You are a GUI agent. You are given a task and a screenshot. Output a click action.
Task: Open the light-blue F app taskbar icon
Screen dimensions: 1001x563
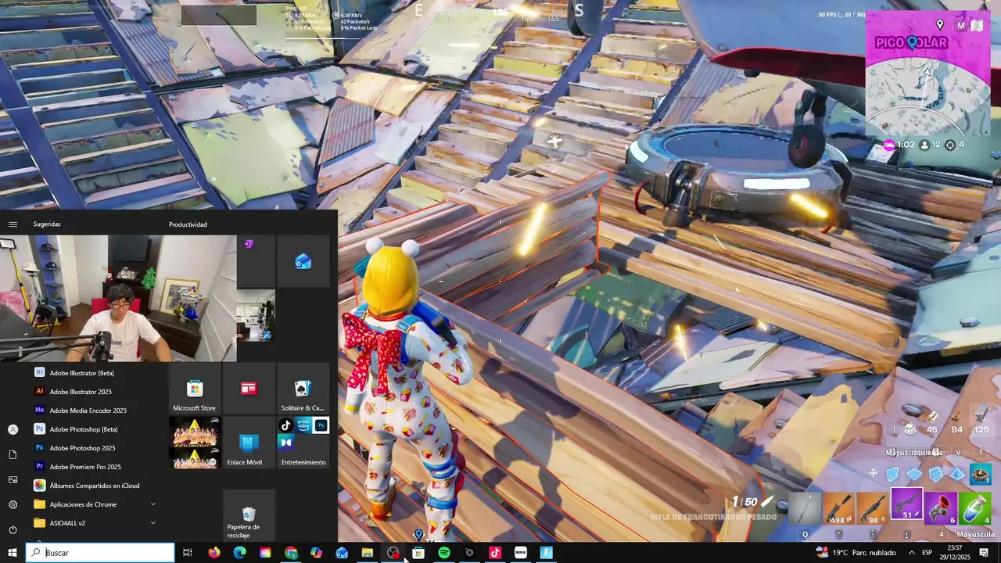(547, 553)
